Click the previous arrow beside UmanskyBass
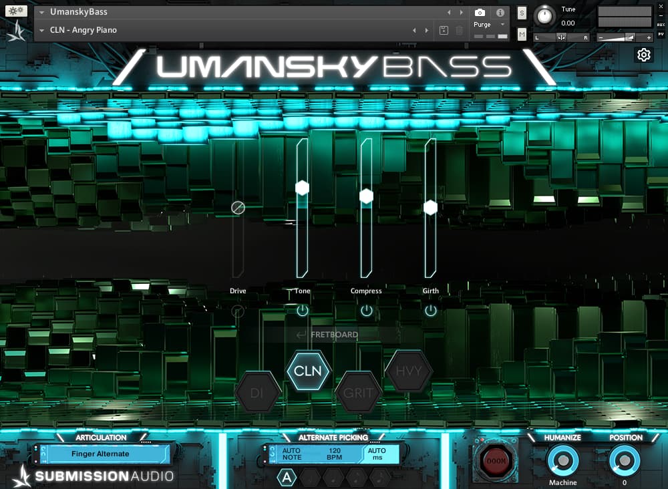The width and height of the screenshot is (668, 489). (x=448, y=11)
